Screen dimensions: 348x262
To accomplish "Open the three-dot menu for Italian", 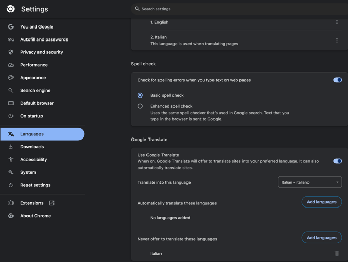I will pyautogui.click(x=337, y=40).
